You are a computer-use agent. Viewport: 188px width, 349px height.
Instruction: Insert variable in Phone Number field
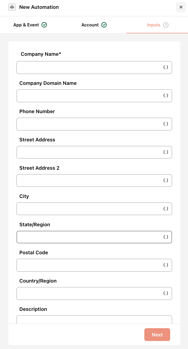(166, 124)
